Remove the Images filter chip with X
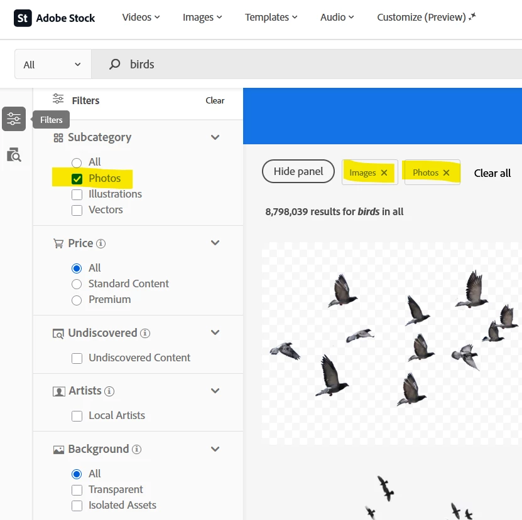This screenshot has width=522, height=520. (x=384, y=172)
